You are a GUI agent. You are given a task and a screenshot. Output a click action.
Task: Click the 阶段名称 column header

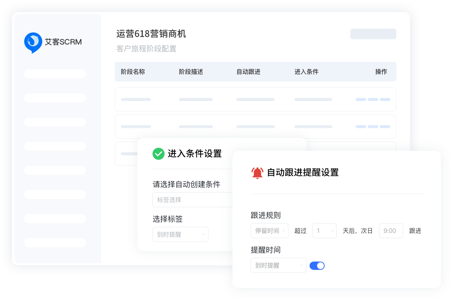(133, 72)
